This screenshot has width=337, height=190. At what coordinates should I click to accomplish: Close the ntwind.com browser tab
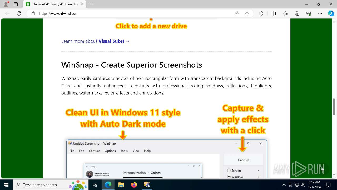pyautogui.click(x=82, y=4)
